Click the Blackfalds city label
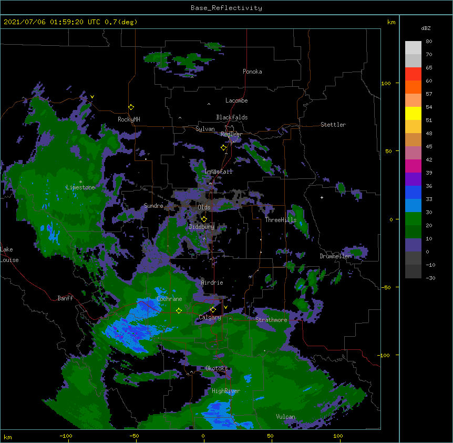This screenshot has height=443, width=453. pos(232,117)
